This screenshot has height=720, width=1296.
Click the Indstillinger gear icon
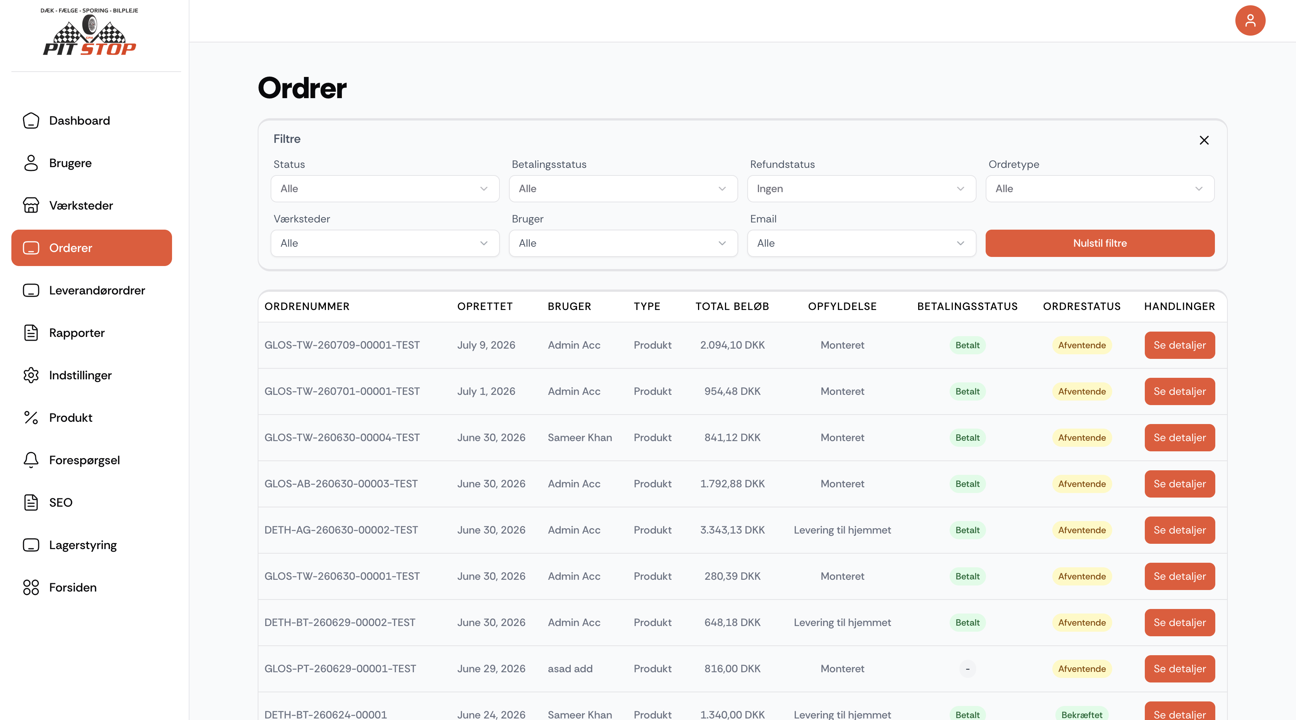[31, 375]
